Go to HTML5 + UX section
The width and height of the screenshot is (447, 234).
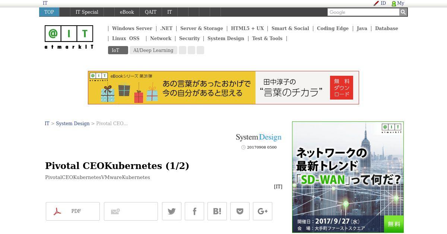[247, 28]
